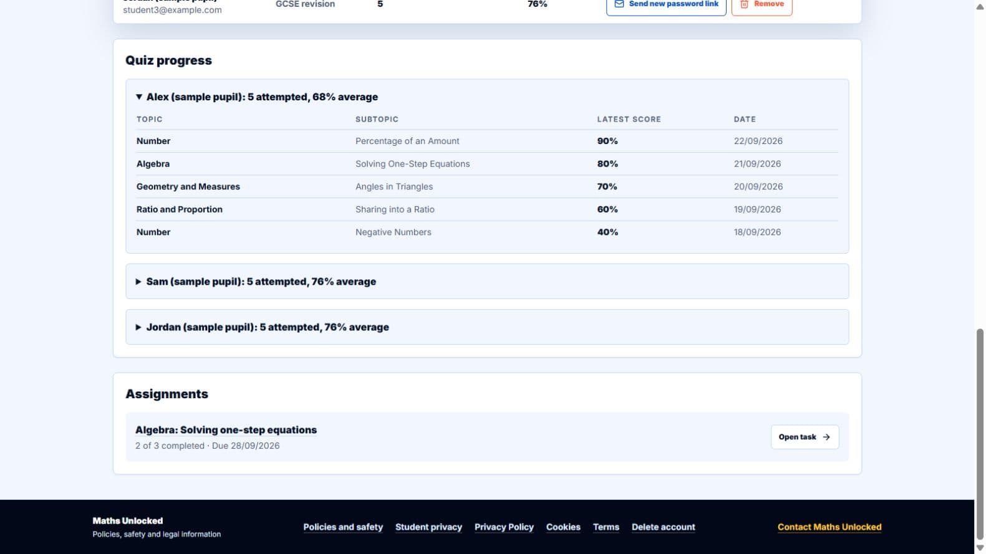Open the Algebra one-step equations task
986x554 pixels.
805,437
